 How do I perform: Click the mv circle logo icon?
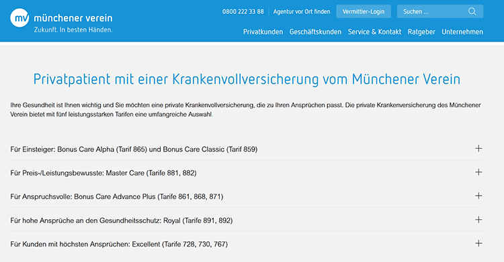(x=19, y=17)
